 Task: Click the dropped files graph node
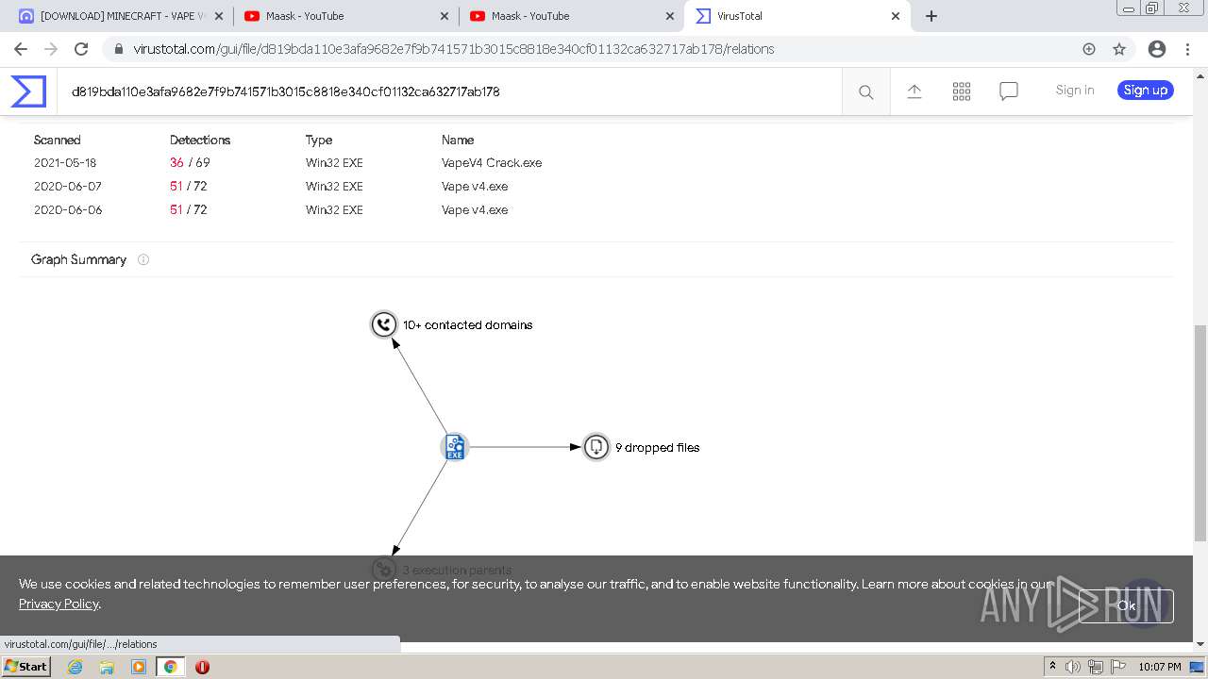click(596, 447)
